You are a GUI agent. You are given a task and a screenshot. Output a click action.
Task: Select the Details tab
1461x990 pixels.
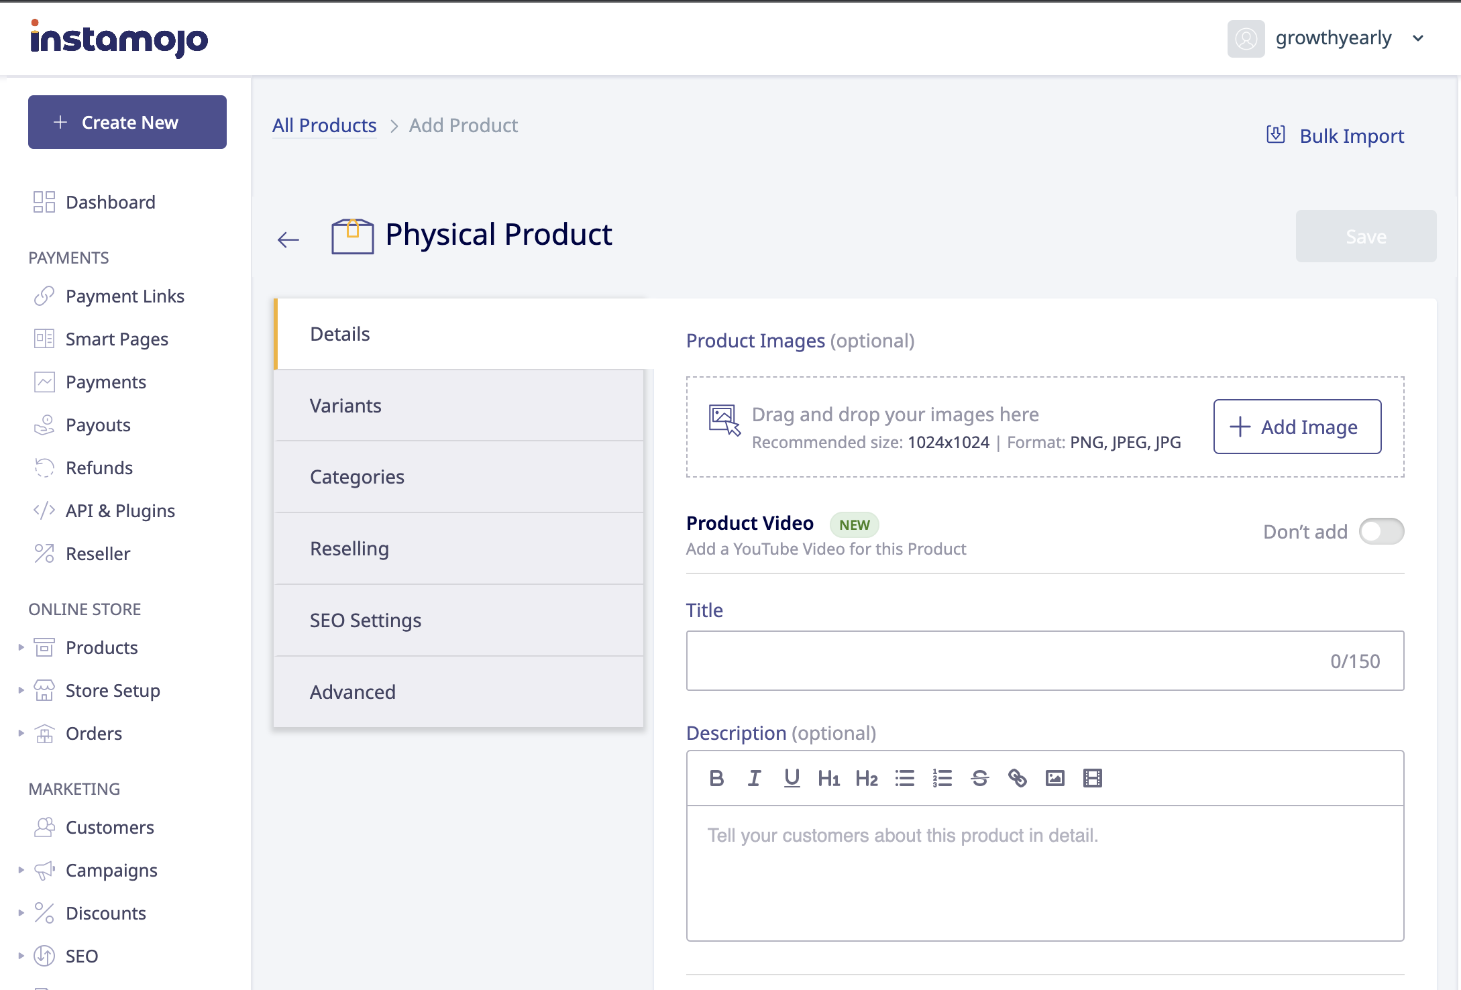coord(460,334)
